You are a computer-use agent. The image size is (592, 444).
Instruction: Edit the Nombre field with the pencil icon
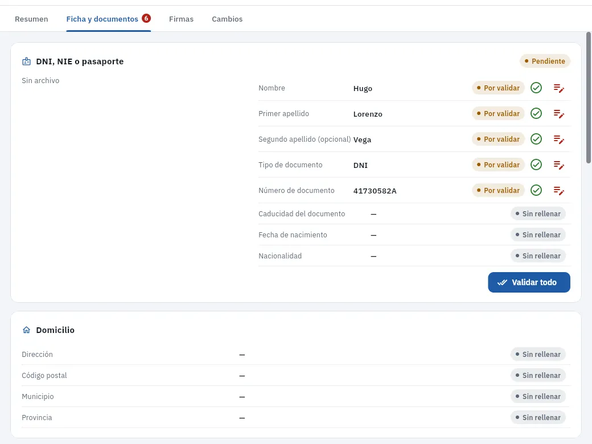[559, 88]
